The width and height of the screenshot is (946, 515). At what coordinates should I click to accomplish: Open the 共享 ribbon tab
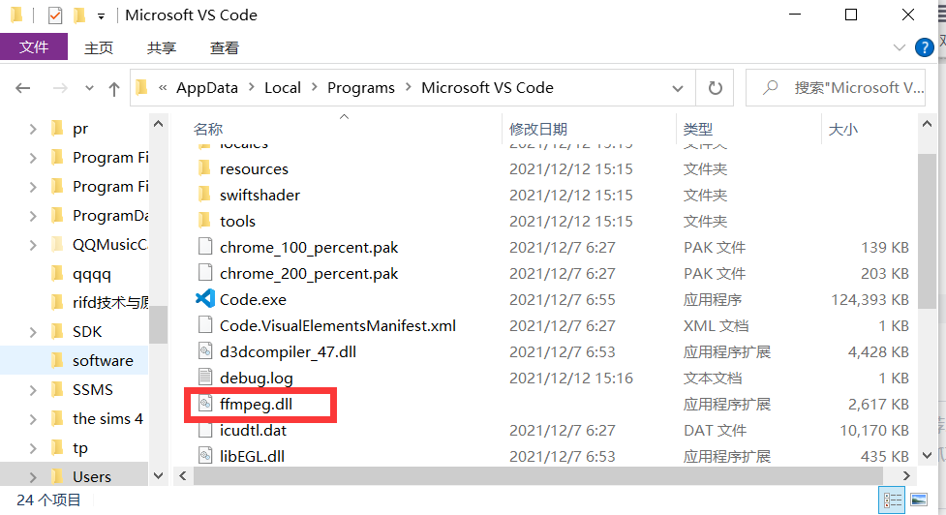161,47
